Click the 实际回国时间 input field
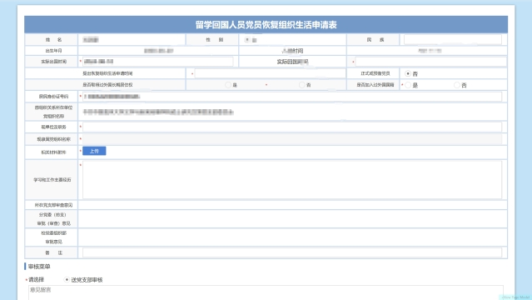The height and width of the screenshot is (300, 532). 431,62
